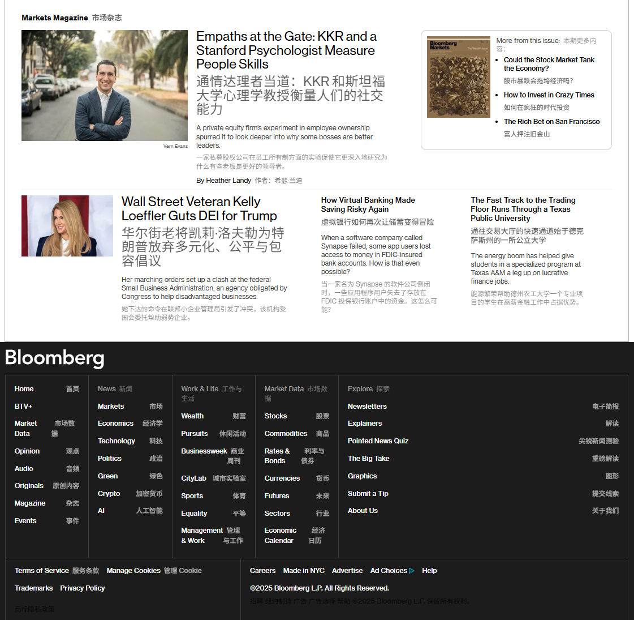The image size is (634, 620).
Task: Open the Texas Public University trading floor story
Action: point(523,209)
